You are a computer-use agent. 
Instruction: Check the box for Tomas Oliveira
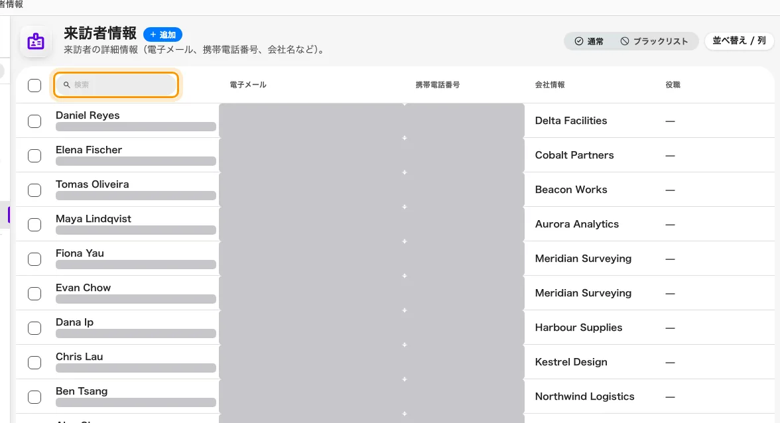pos(34,190)
